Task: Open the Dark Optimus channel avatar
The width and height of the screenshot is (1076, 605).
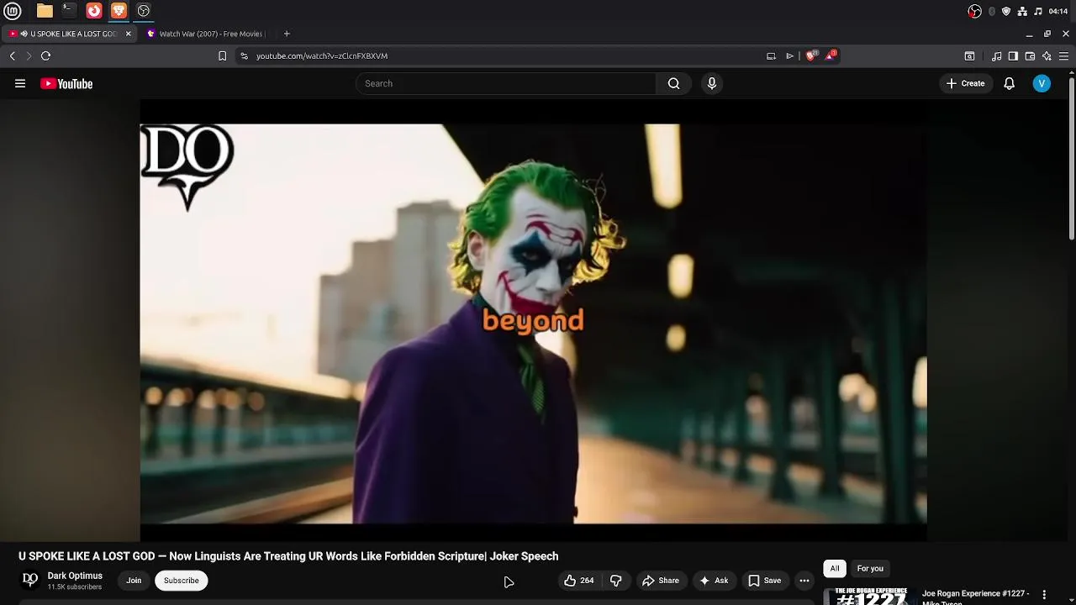Action: pyautogui.click(x=30, y=580)
